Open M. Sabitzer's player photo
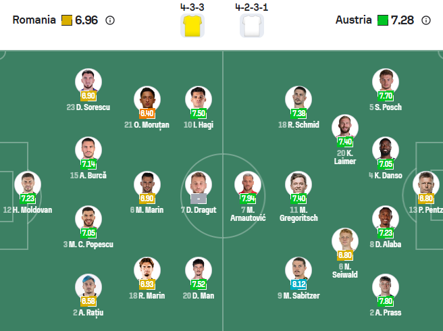443x331 pixels. [298, 270]
